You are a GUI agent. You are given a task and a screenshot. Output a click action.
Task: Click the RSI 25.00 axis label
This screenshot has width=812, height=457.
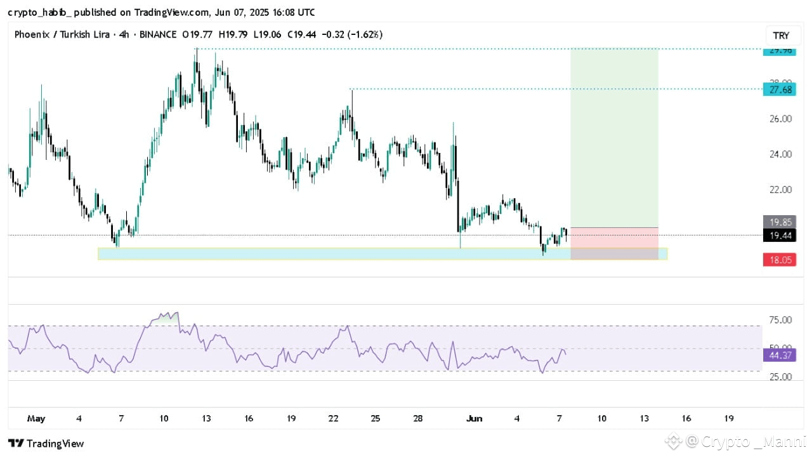780,377
